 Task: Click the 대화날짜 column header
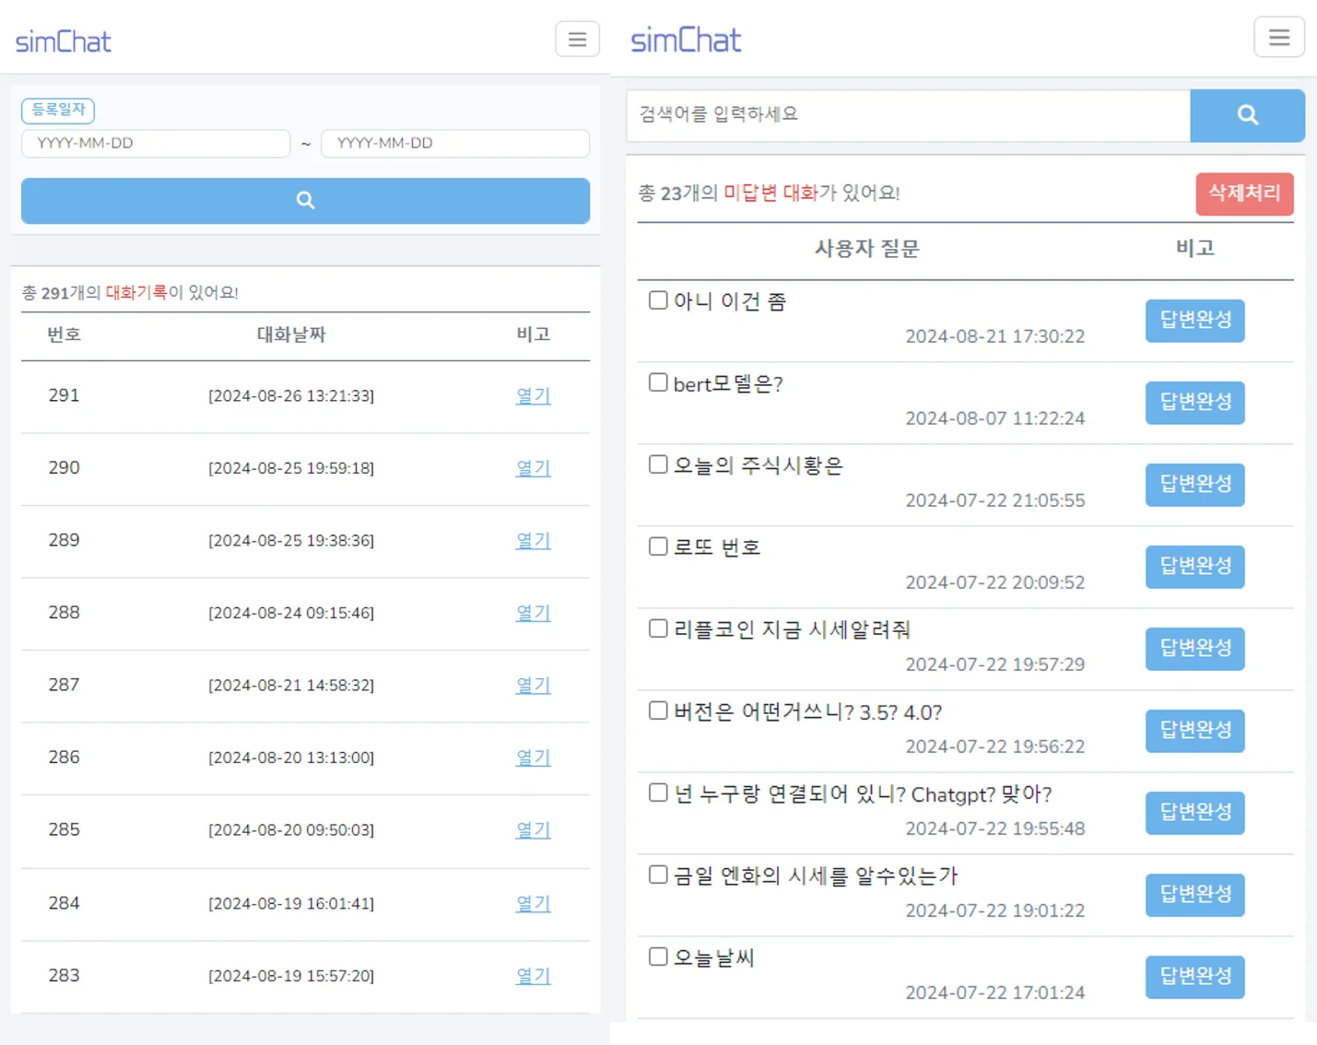point(291,335)
